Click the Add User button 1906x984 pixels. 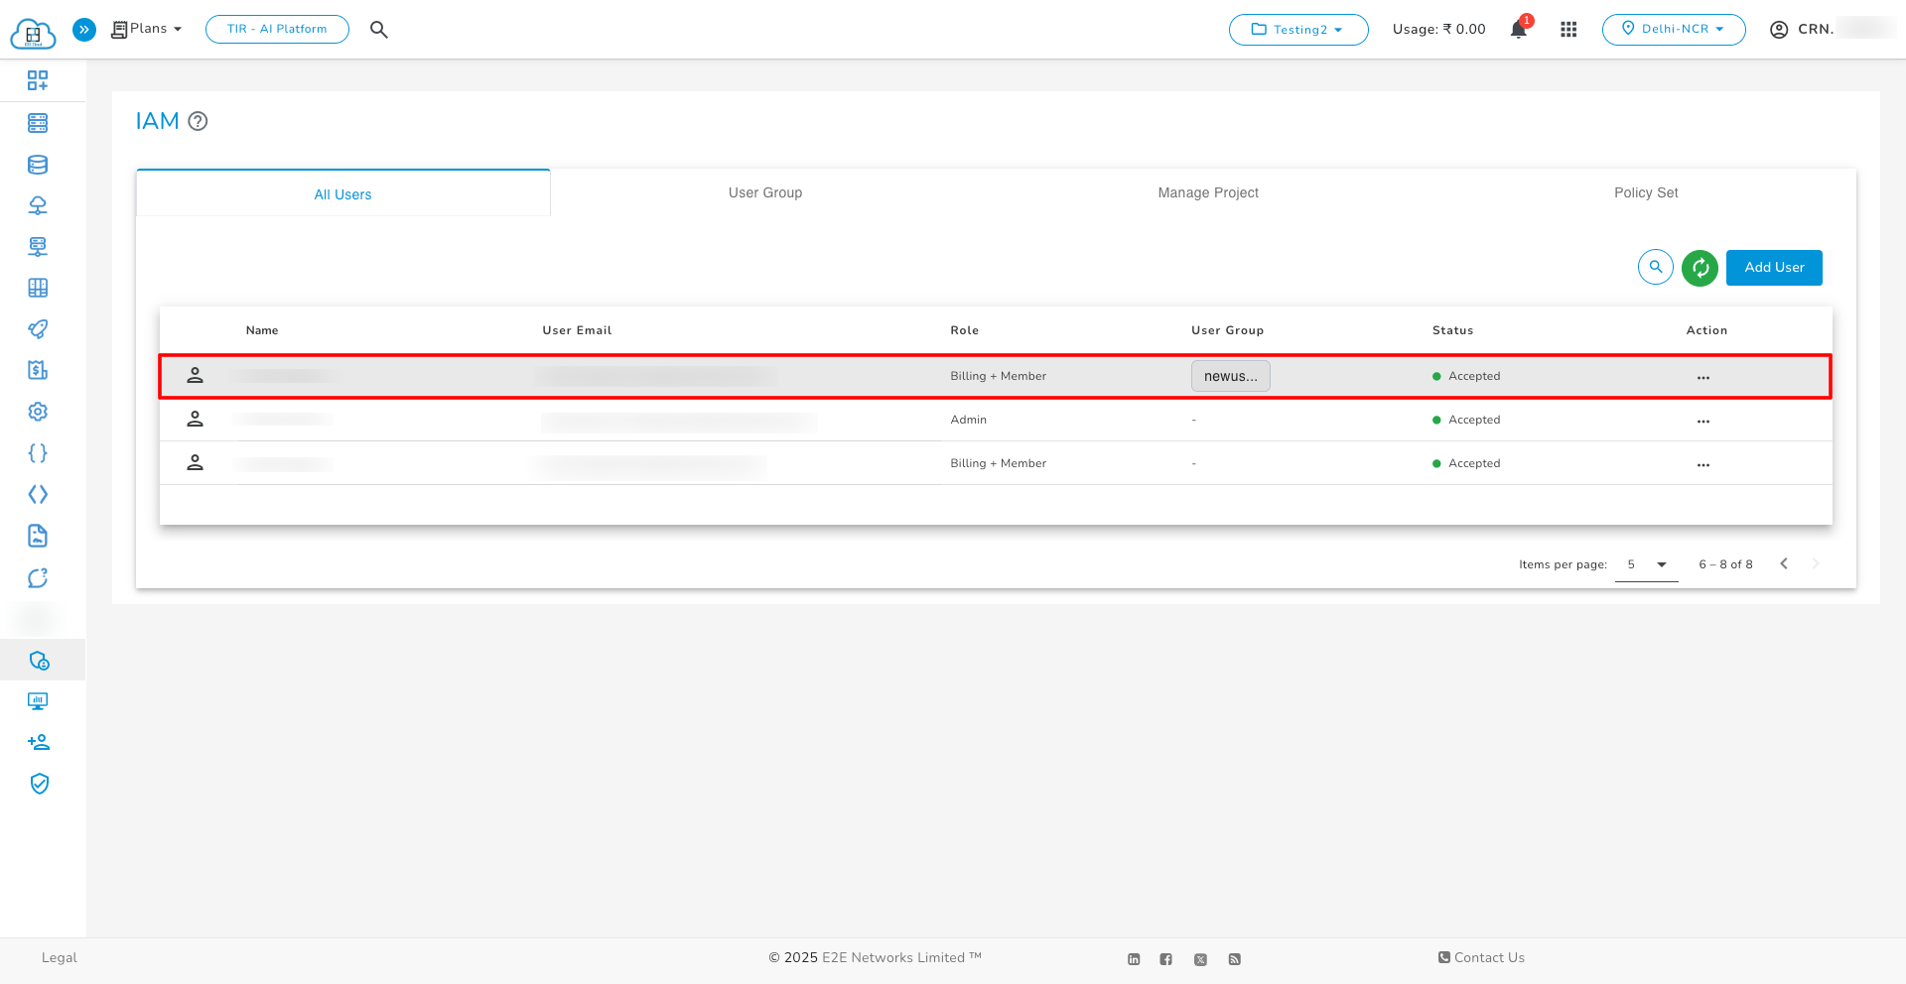[1773, 268]
